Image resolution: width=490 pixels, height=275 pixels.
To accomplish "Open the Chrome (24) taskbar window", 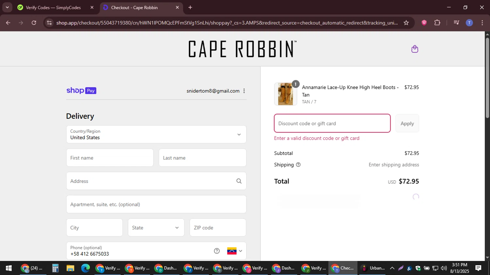I will tap(32, 268).
